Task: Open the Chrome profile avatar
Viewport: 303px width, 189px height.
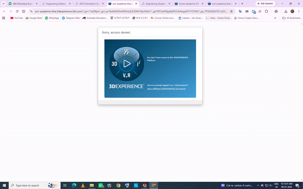Action: [x=292, y=11]
